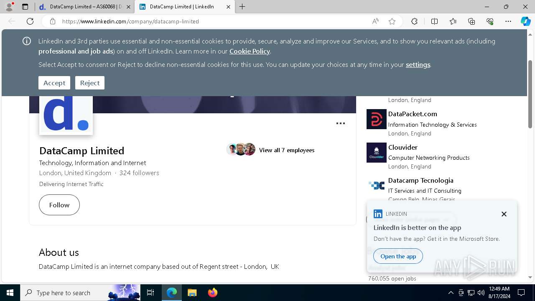
Task: Open a new browser tab
Action: coord(242,7)
